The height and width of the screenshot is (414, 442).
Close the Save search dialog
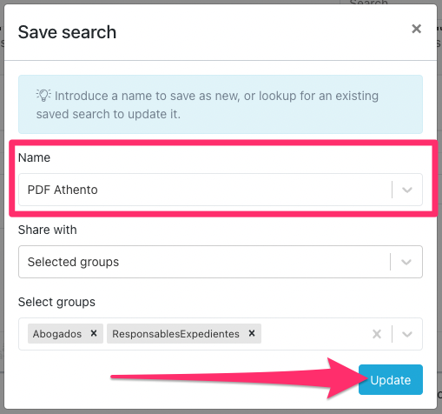(x=416, y=29)
